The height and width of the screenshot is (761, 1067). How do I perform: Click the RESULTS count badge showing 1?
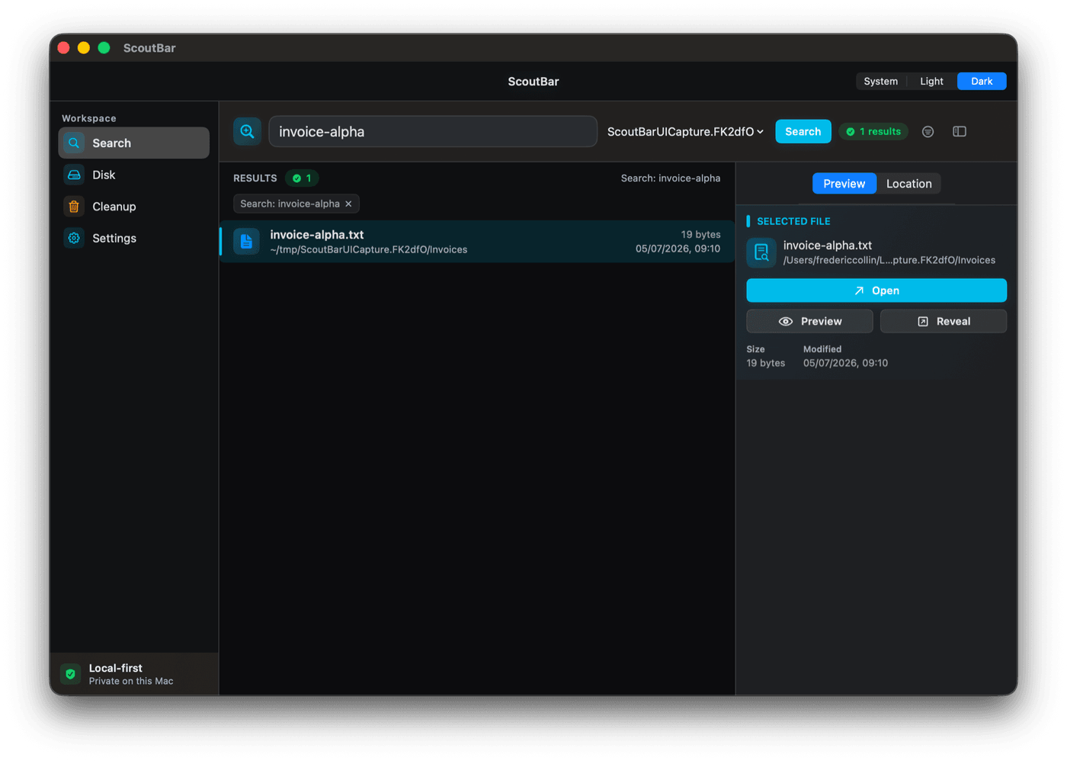302,178
